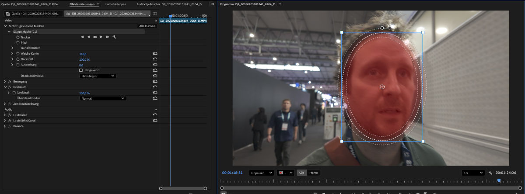Image resolution: width=525 pixels, height=194 pixels.
Task: Reset mask Deckkraft value 100,0 %
Action: click(155, 59)
